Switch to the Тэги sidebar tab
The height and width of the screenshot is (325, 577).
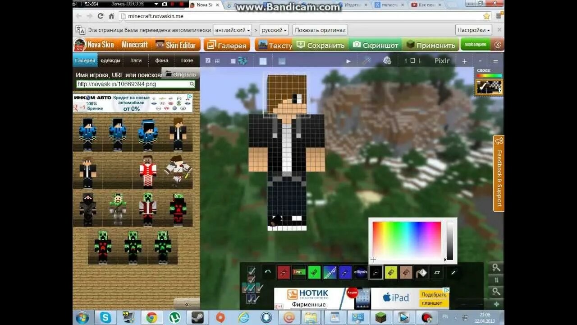pos(136,60)
